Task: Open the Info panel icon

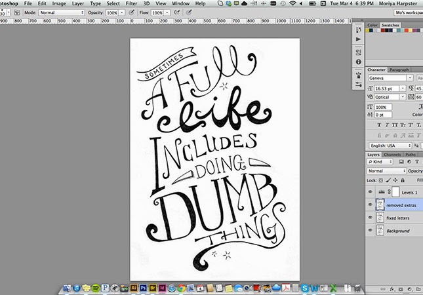Action: [358, 62]
